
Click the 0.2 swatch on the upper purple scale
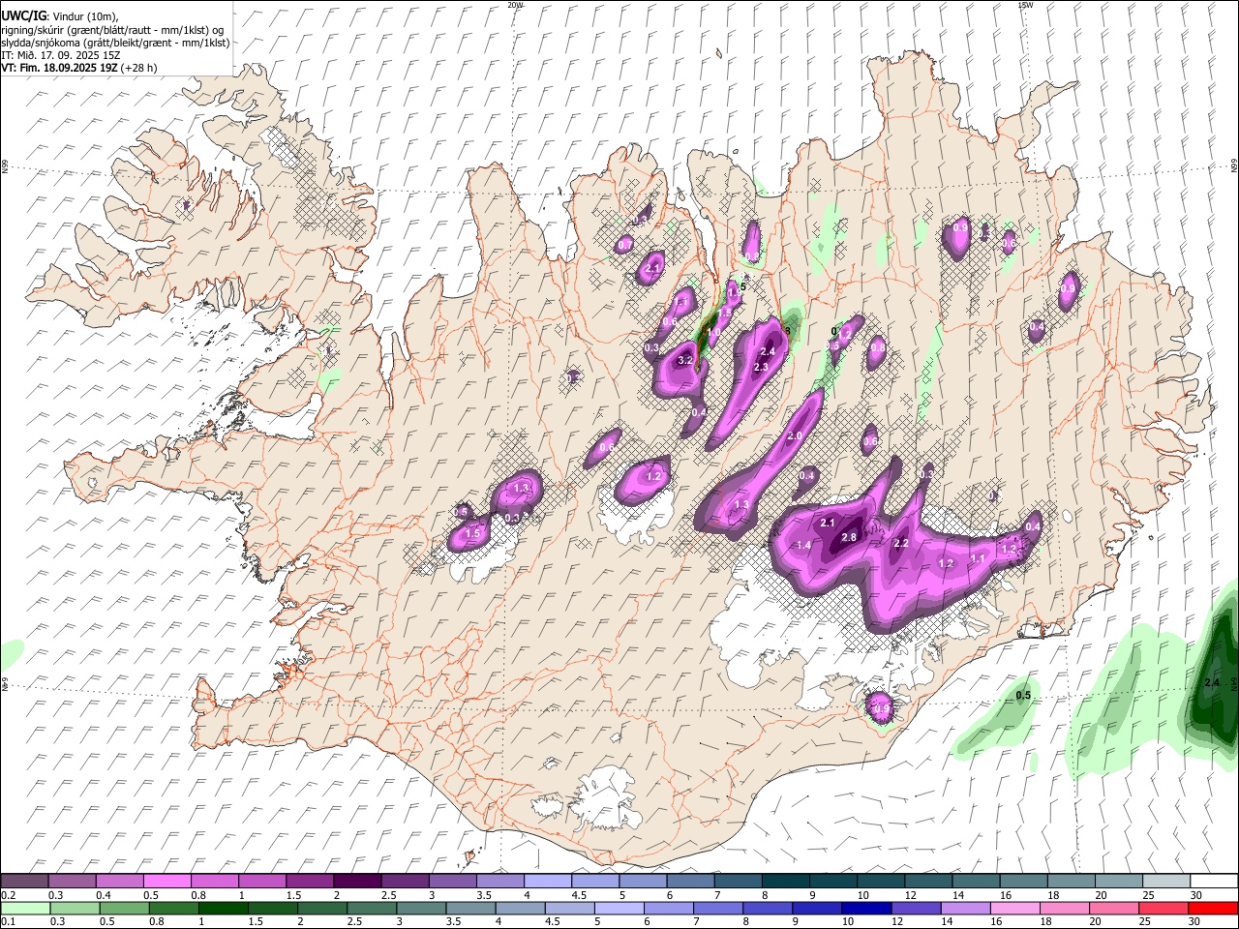click(x=25, y=882)
